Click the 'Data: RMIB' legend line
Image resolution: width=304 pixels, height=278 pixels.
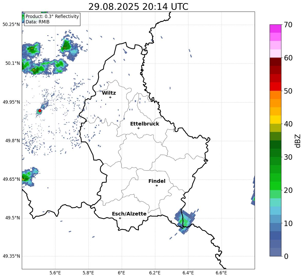[x=37, y=22]
